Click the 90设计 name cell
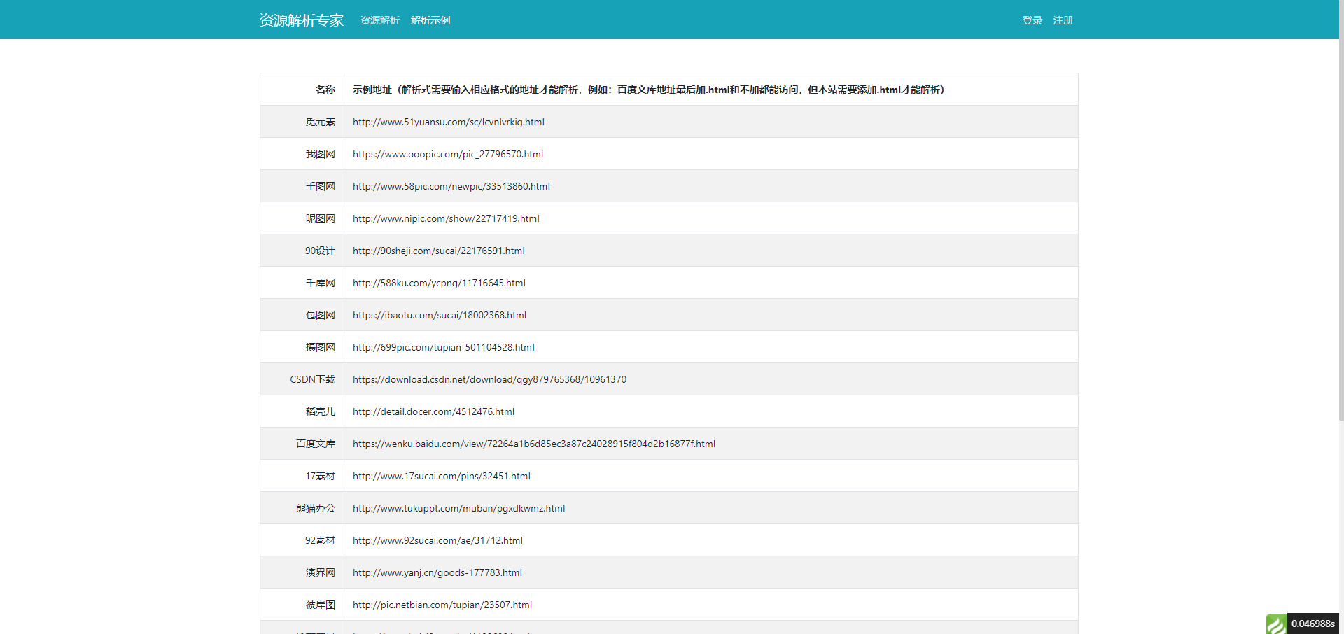 [302, 251]
